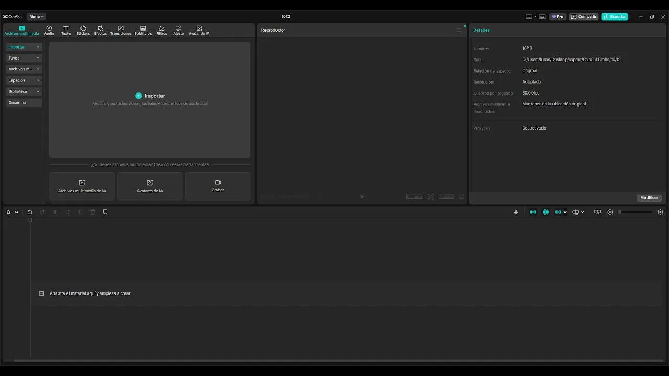The image size is (669, 376).
Task: Open the Avatar de IA tab
Action: (x=199, y=30)
